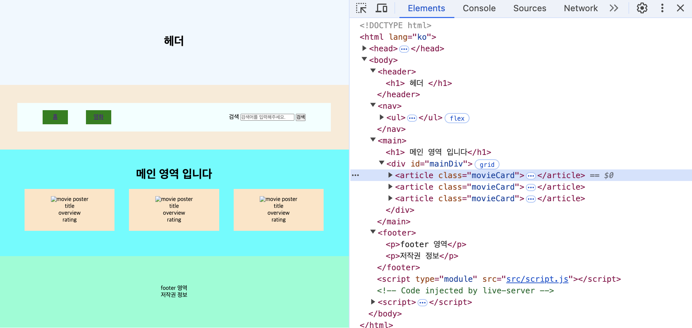Click the ellipsis inside the last script element
Image resolution: width=692 pixels, height=328 pixels.
coord(423,303)
